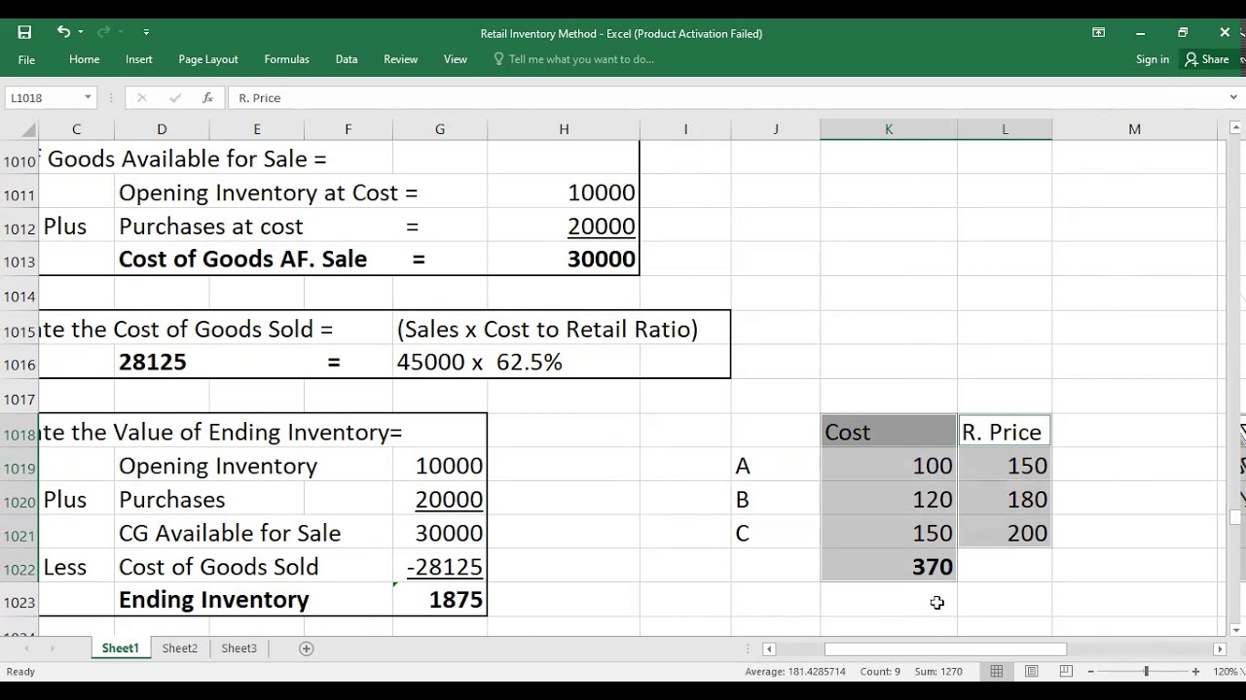Click the Insert Function fx icon
The height and width of the screenshot is (700, 1246).
[207, 98]
